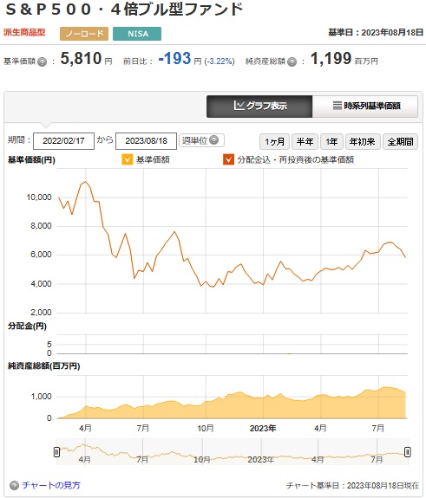
Task: Click the chart icon on グラフ表示 tab
Action: point(239,106)
